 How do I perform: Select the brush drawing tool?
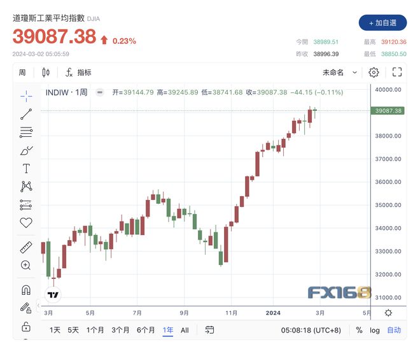coord(26,151)
